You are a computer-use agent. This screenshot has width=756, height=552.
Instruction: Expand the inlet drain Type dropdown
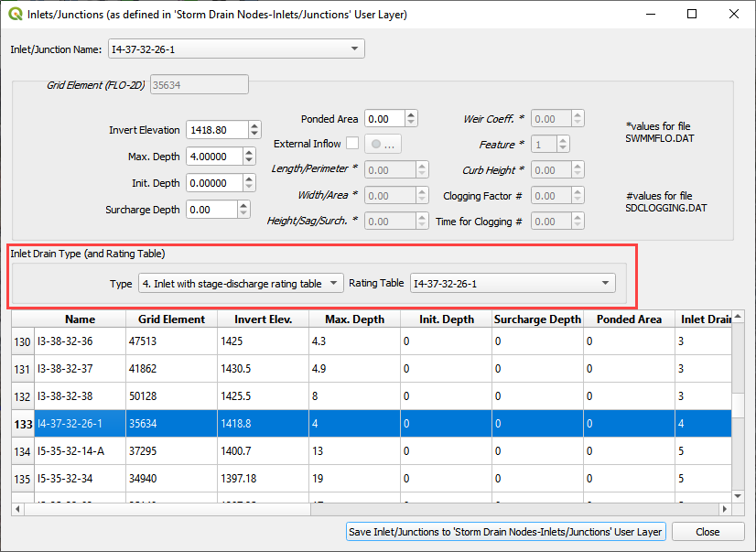pyautogui.click(x=240, y=284)
